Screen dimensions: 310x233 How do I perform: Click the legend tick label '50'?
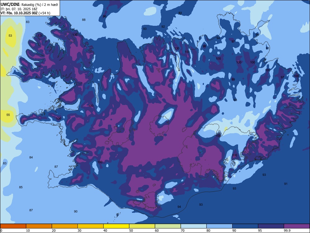(x=131, y=231)
